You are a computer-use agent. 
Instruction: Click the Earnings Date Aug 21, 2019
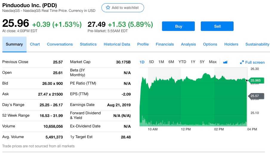pyautogui.click(x=119, y=105)
